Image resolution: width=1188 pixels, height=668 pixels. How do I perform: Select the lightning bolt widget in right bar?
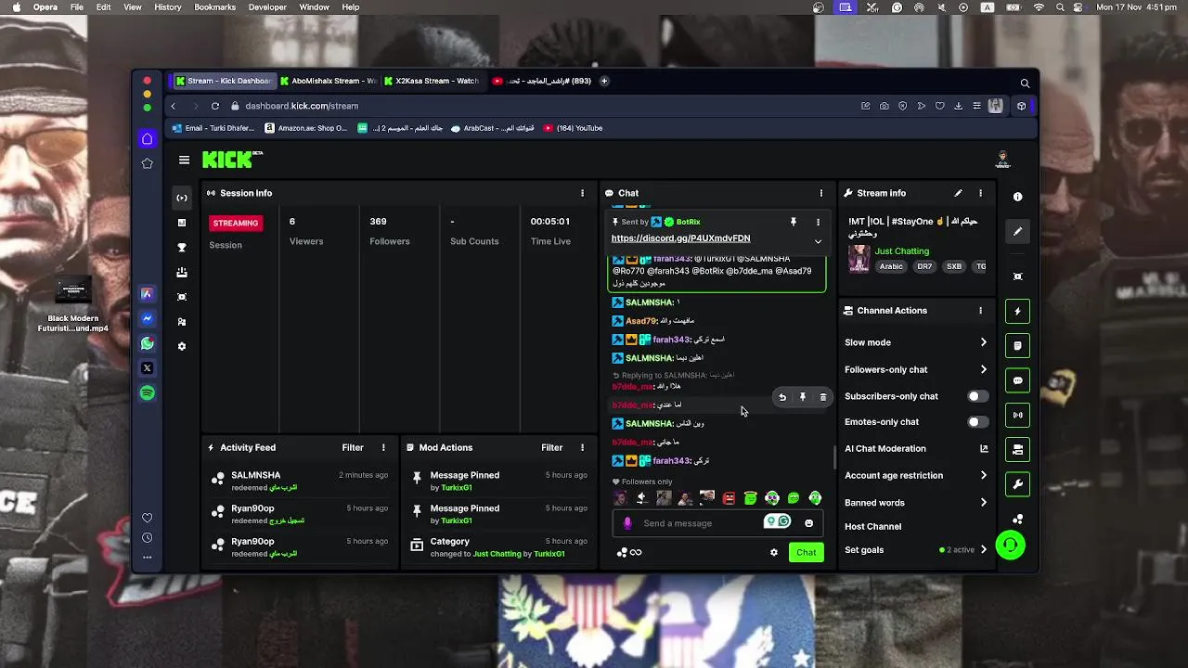(1018, 311)
